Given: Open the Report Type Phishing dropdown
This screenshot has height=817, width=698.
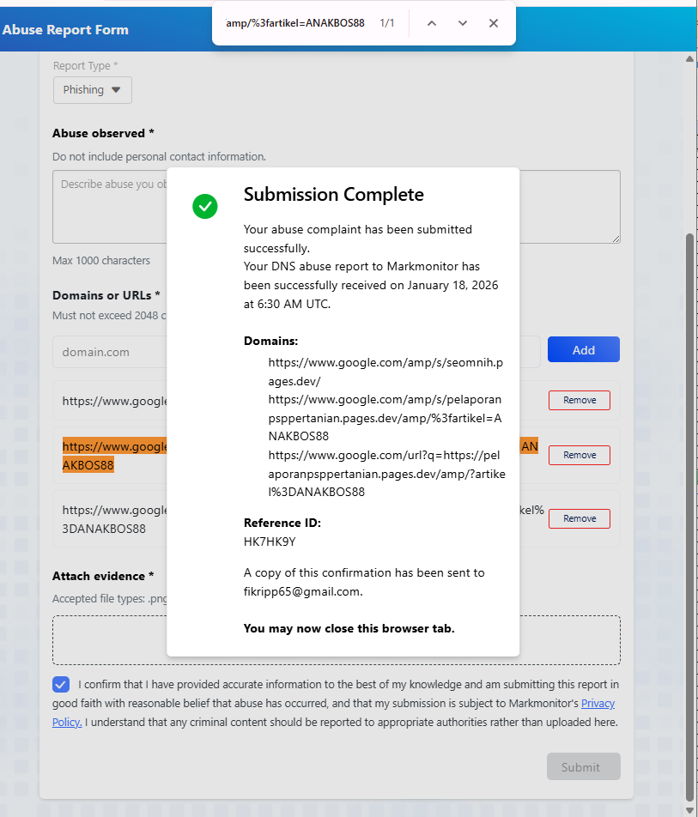Looking at the screenshot, I should coord(92,90).
